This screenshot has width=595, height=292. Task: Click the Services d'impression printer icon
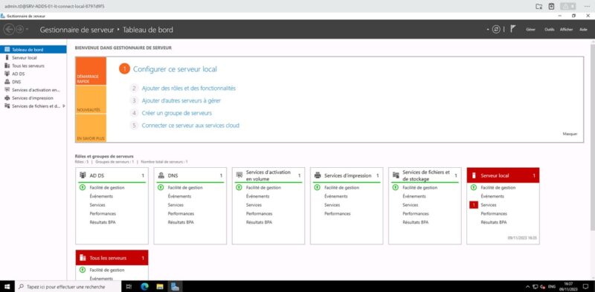(318, 175)
